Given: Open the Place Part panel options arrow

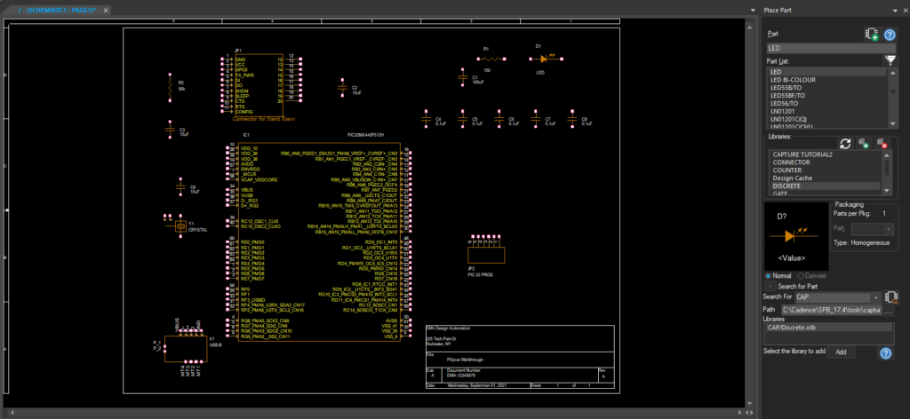Looking at the screenshot, I should 894,11.
